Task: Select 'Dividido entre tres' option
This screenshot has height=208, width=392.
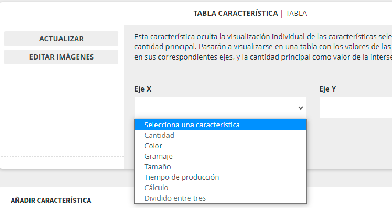Action: coord(175,198)
